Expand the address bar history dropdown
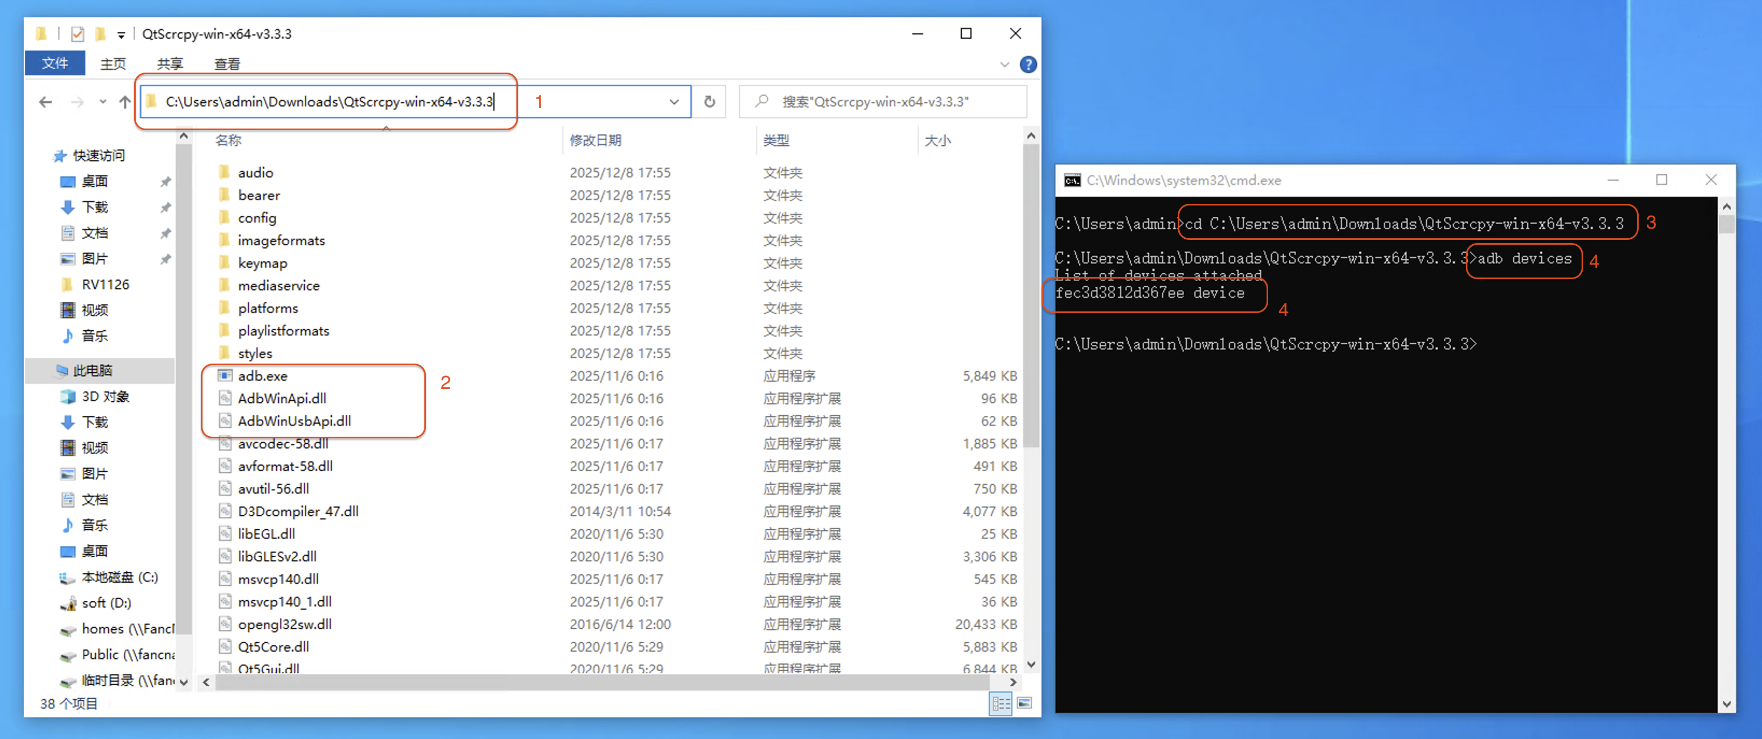Screen dimensions: 1762x739 (674, 102)
